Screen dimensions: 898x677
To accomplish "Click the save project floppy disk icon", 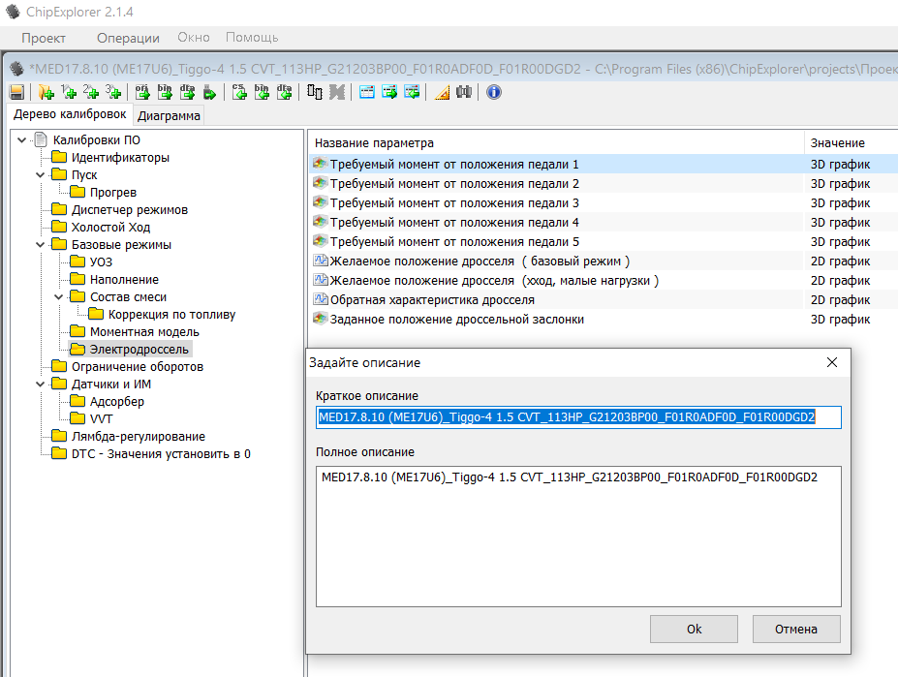I will point(16,92).
